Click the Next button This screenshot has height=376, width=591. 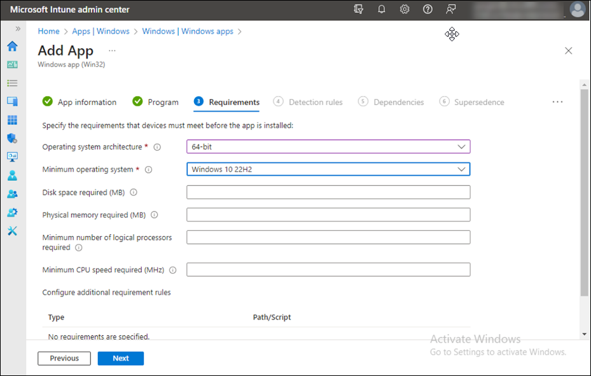(120, 358)
